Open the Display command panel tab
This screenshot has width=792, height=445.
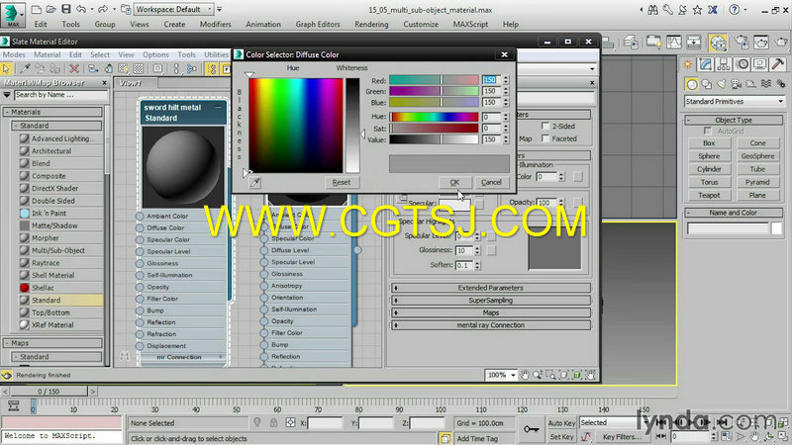click(759, 64)
